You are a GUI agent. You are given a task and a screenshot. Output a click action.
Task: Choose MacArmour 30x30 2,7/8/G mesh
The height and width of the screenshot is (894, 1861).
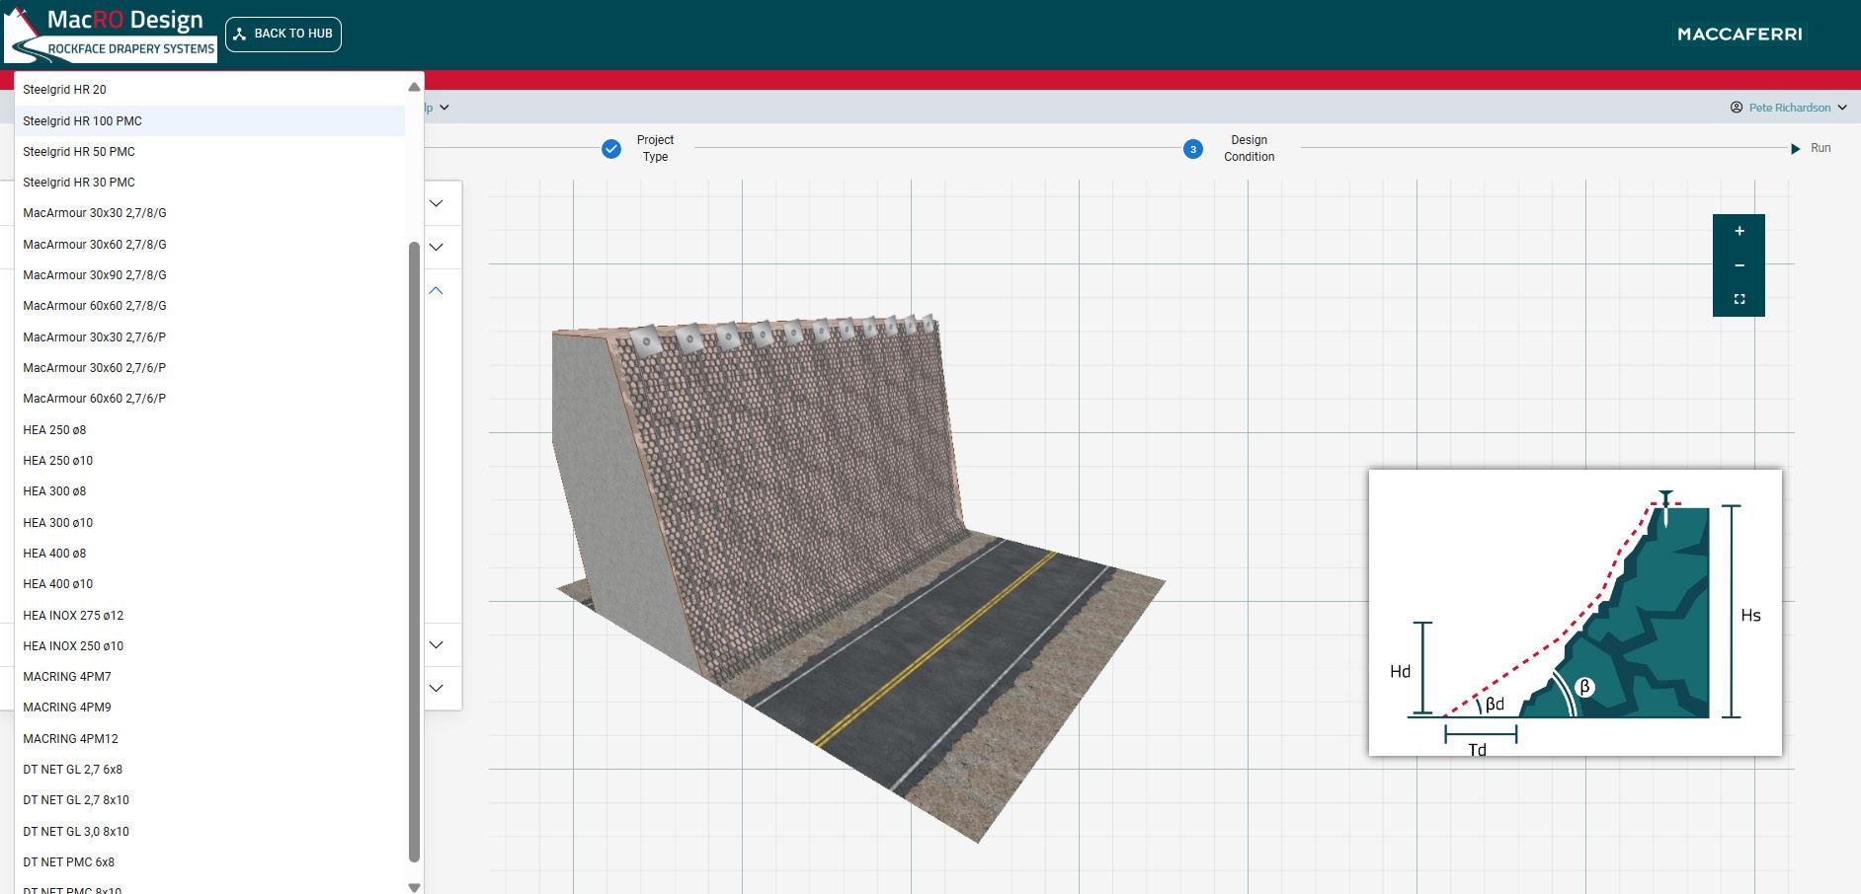pos(209,213)
